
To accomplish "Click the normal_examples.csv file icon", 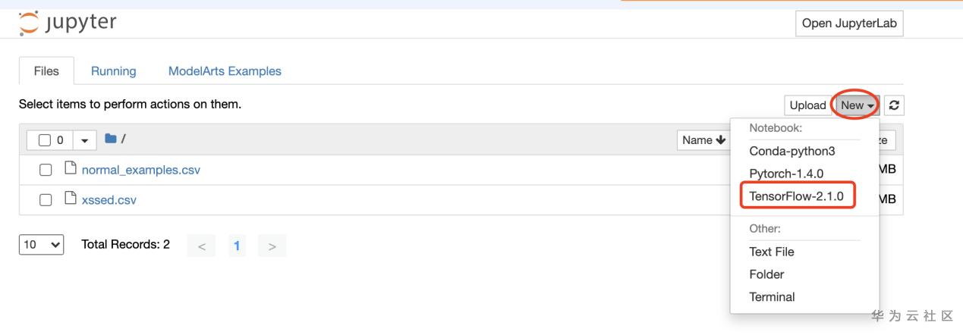I will click(71, 170).
